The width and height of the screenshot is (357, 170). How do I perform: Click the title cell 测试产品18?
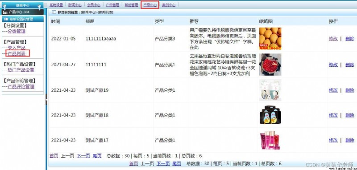pos(97,115)
